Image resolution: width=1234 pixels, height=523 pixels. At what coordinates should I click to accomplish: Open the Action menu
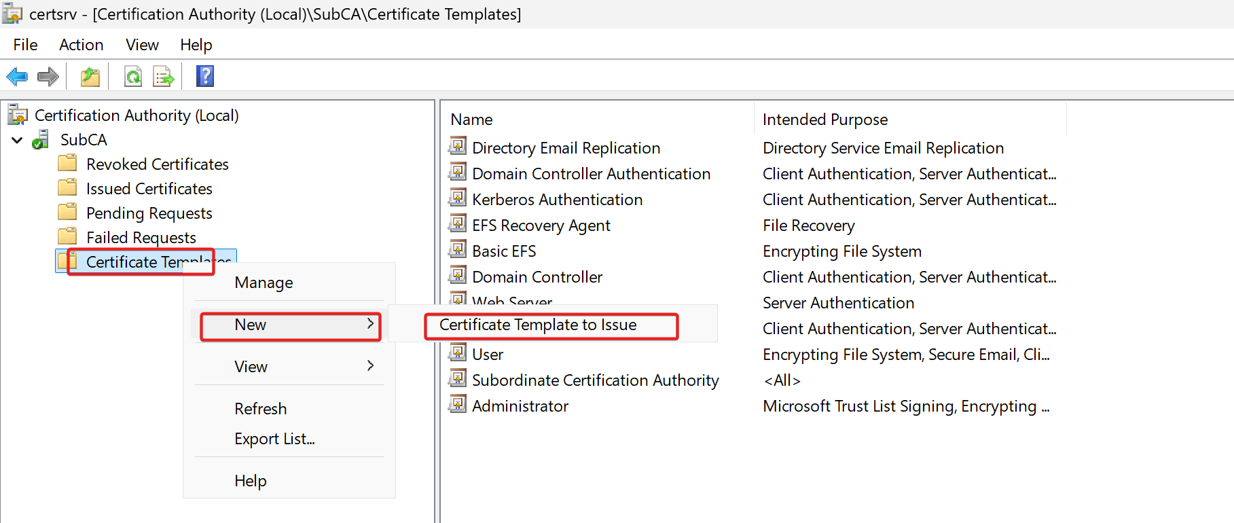click(x=81, y=45)
